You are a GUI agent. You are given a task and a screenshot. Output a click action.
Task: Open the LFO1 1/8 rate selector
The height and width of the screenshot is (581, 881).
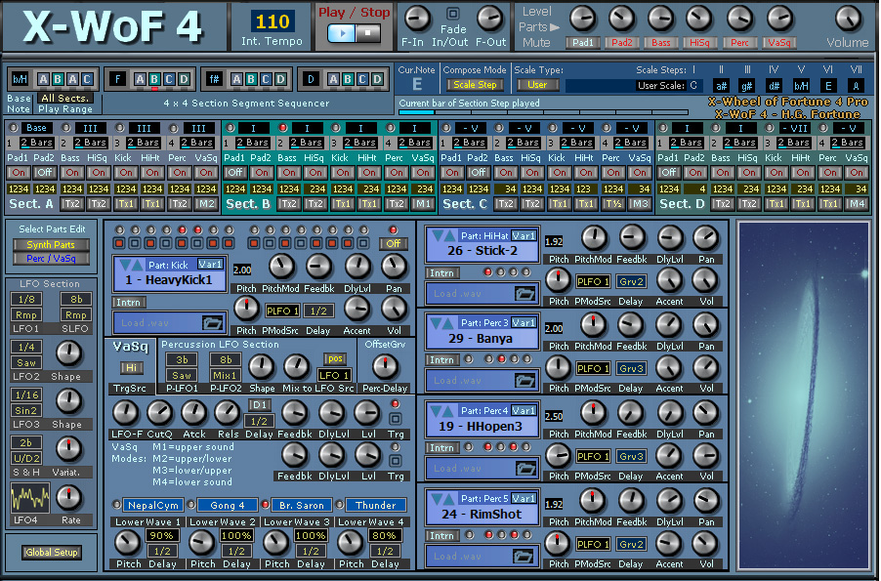(x=26, y=299)
